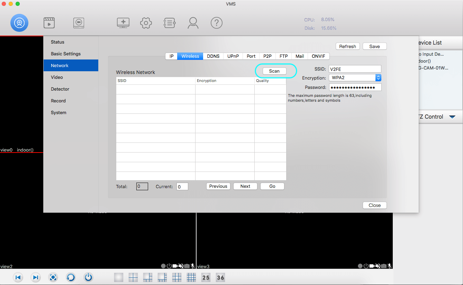463x285 pixels.
Task: Open the user account icon
Action: point(193,23)
